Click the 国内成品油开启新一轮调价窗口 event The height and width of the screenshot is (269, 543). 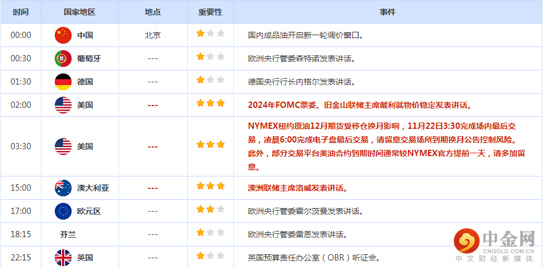click(x=306, y=35)
